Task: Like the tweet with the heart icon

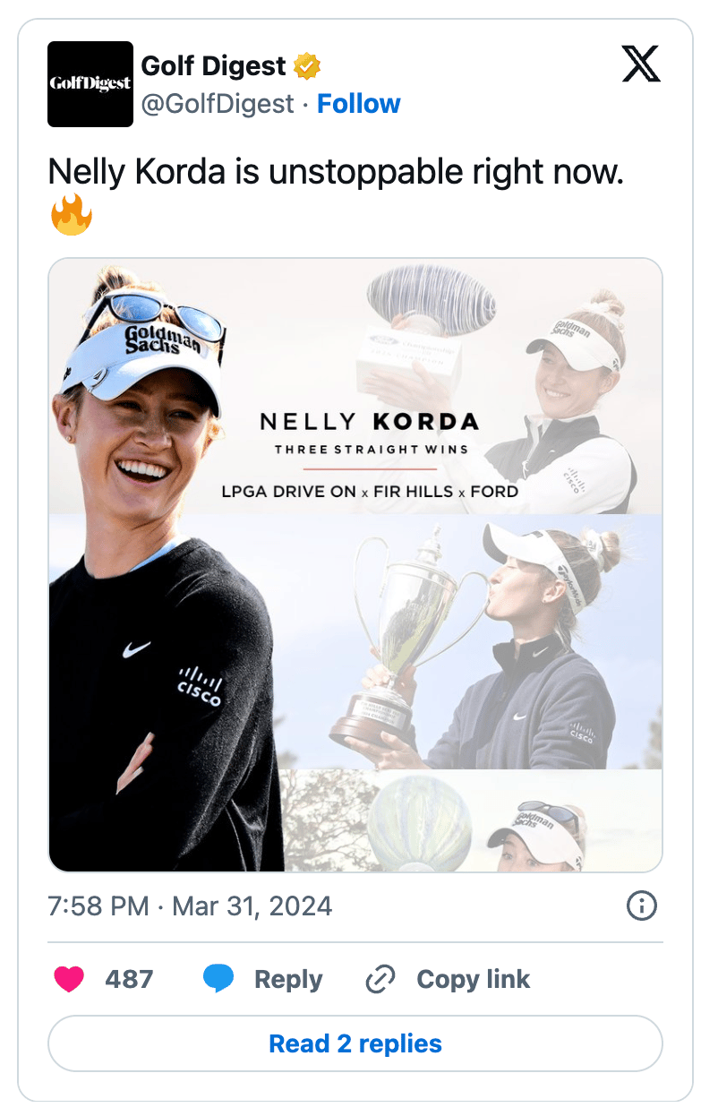Action: [69, 979]
